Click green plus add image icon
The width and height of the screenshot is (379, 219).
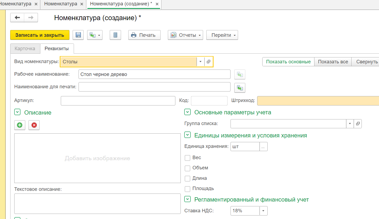20,125
